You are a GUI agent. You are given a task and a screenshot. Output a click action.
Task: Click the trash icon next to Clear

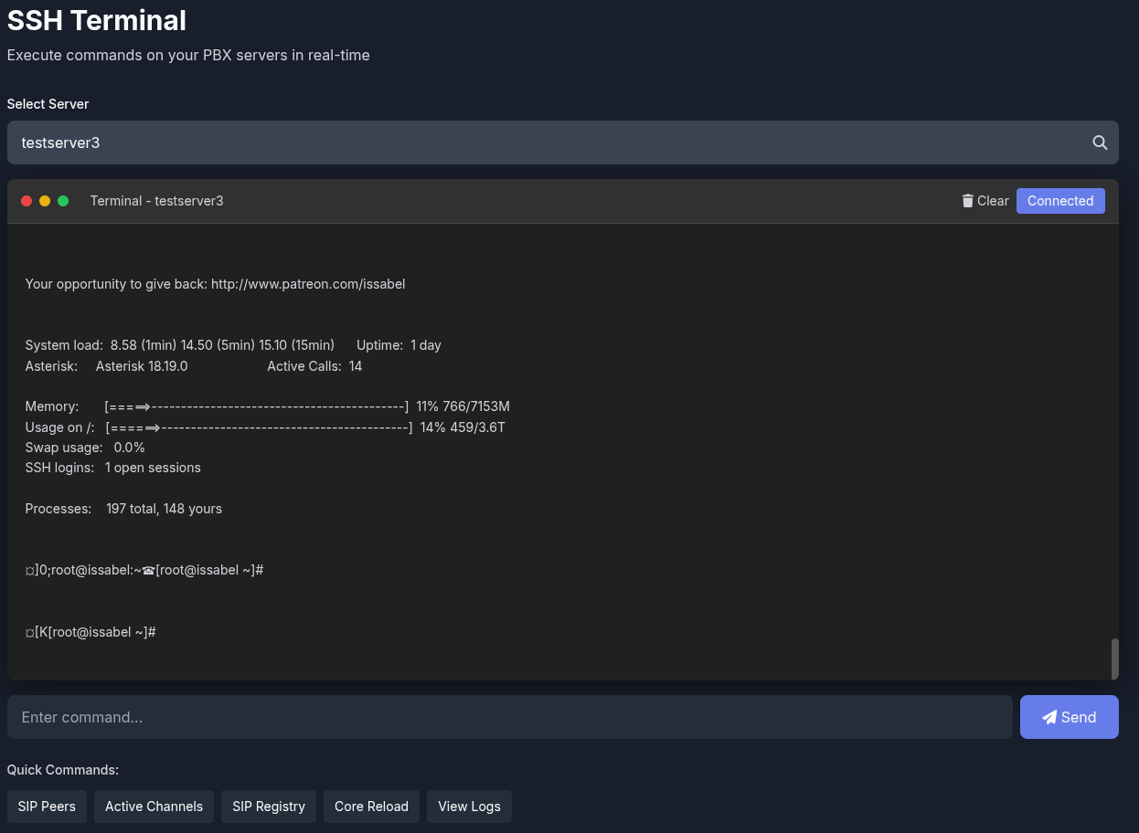pyautogui.click(x=968, y=200)
